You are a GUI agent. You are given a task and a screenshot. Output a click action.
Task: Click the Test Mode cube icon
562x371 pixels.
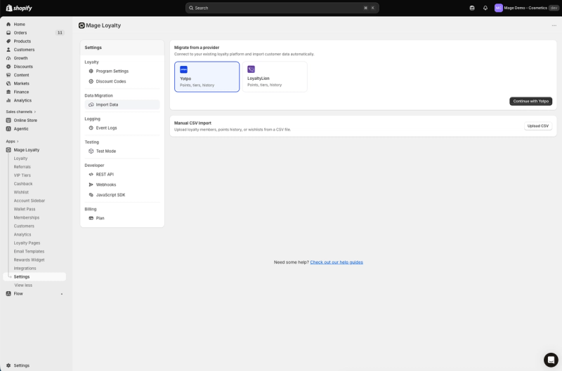point(91,151)
